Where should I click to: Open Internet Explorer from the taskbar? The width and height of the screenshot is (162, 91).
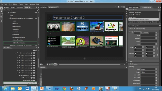[x=5, y=89]
